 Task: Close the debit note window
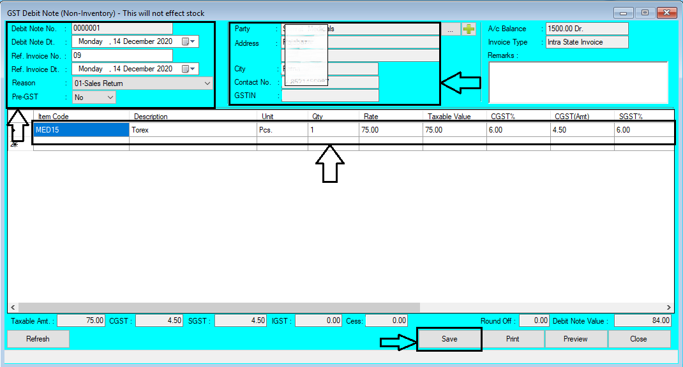pos(639,338)
